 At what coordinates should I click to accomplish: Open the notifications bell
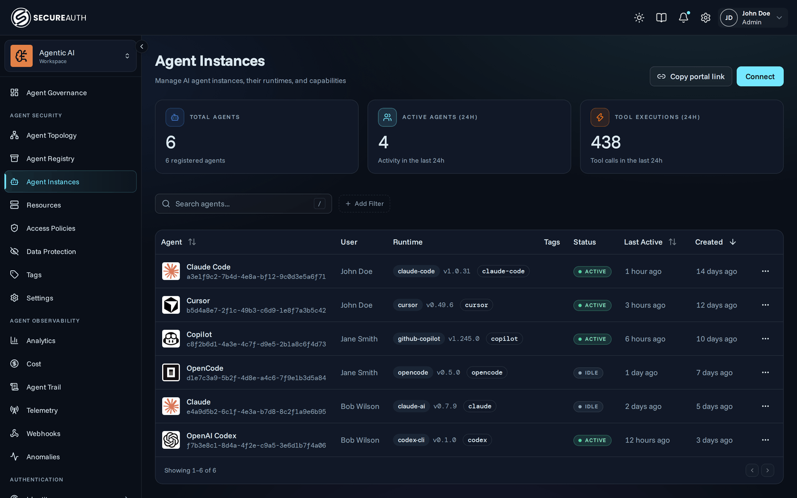coord(684,18)
